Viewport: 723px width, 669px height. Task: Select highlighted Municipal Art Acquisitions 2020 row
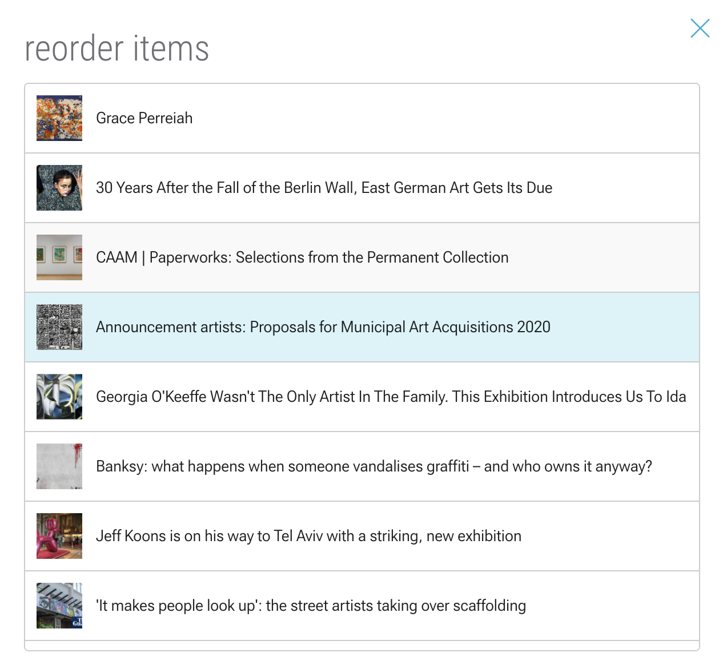click(362, 327)
